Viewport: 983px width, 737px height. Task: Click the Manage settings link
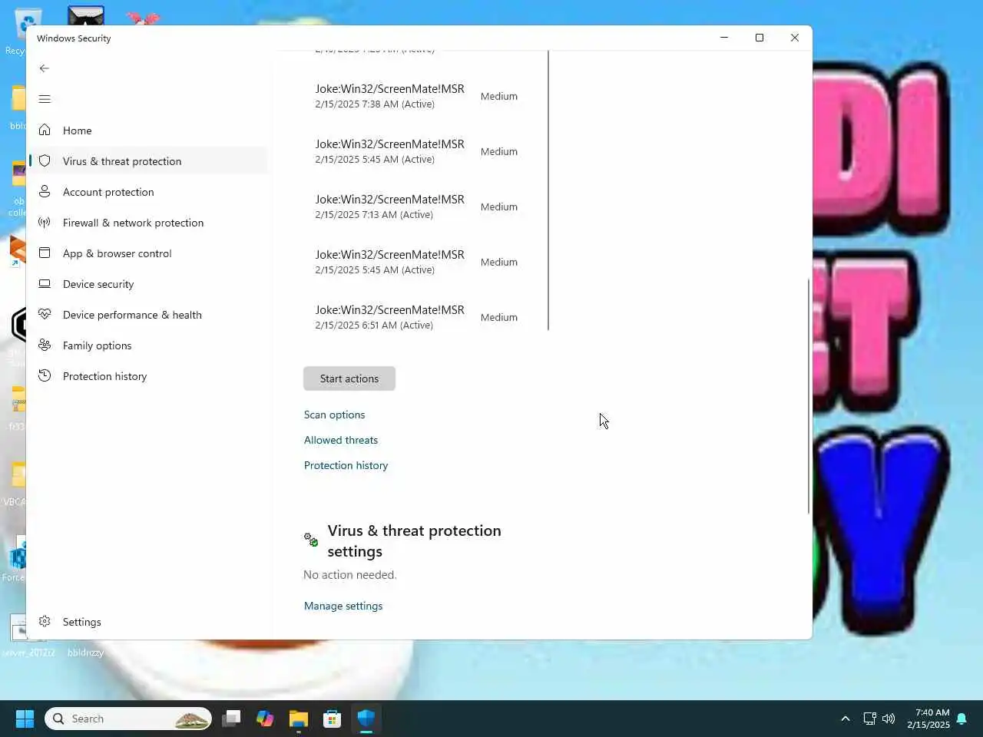click(x=343, y=606)
